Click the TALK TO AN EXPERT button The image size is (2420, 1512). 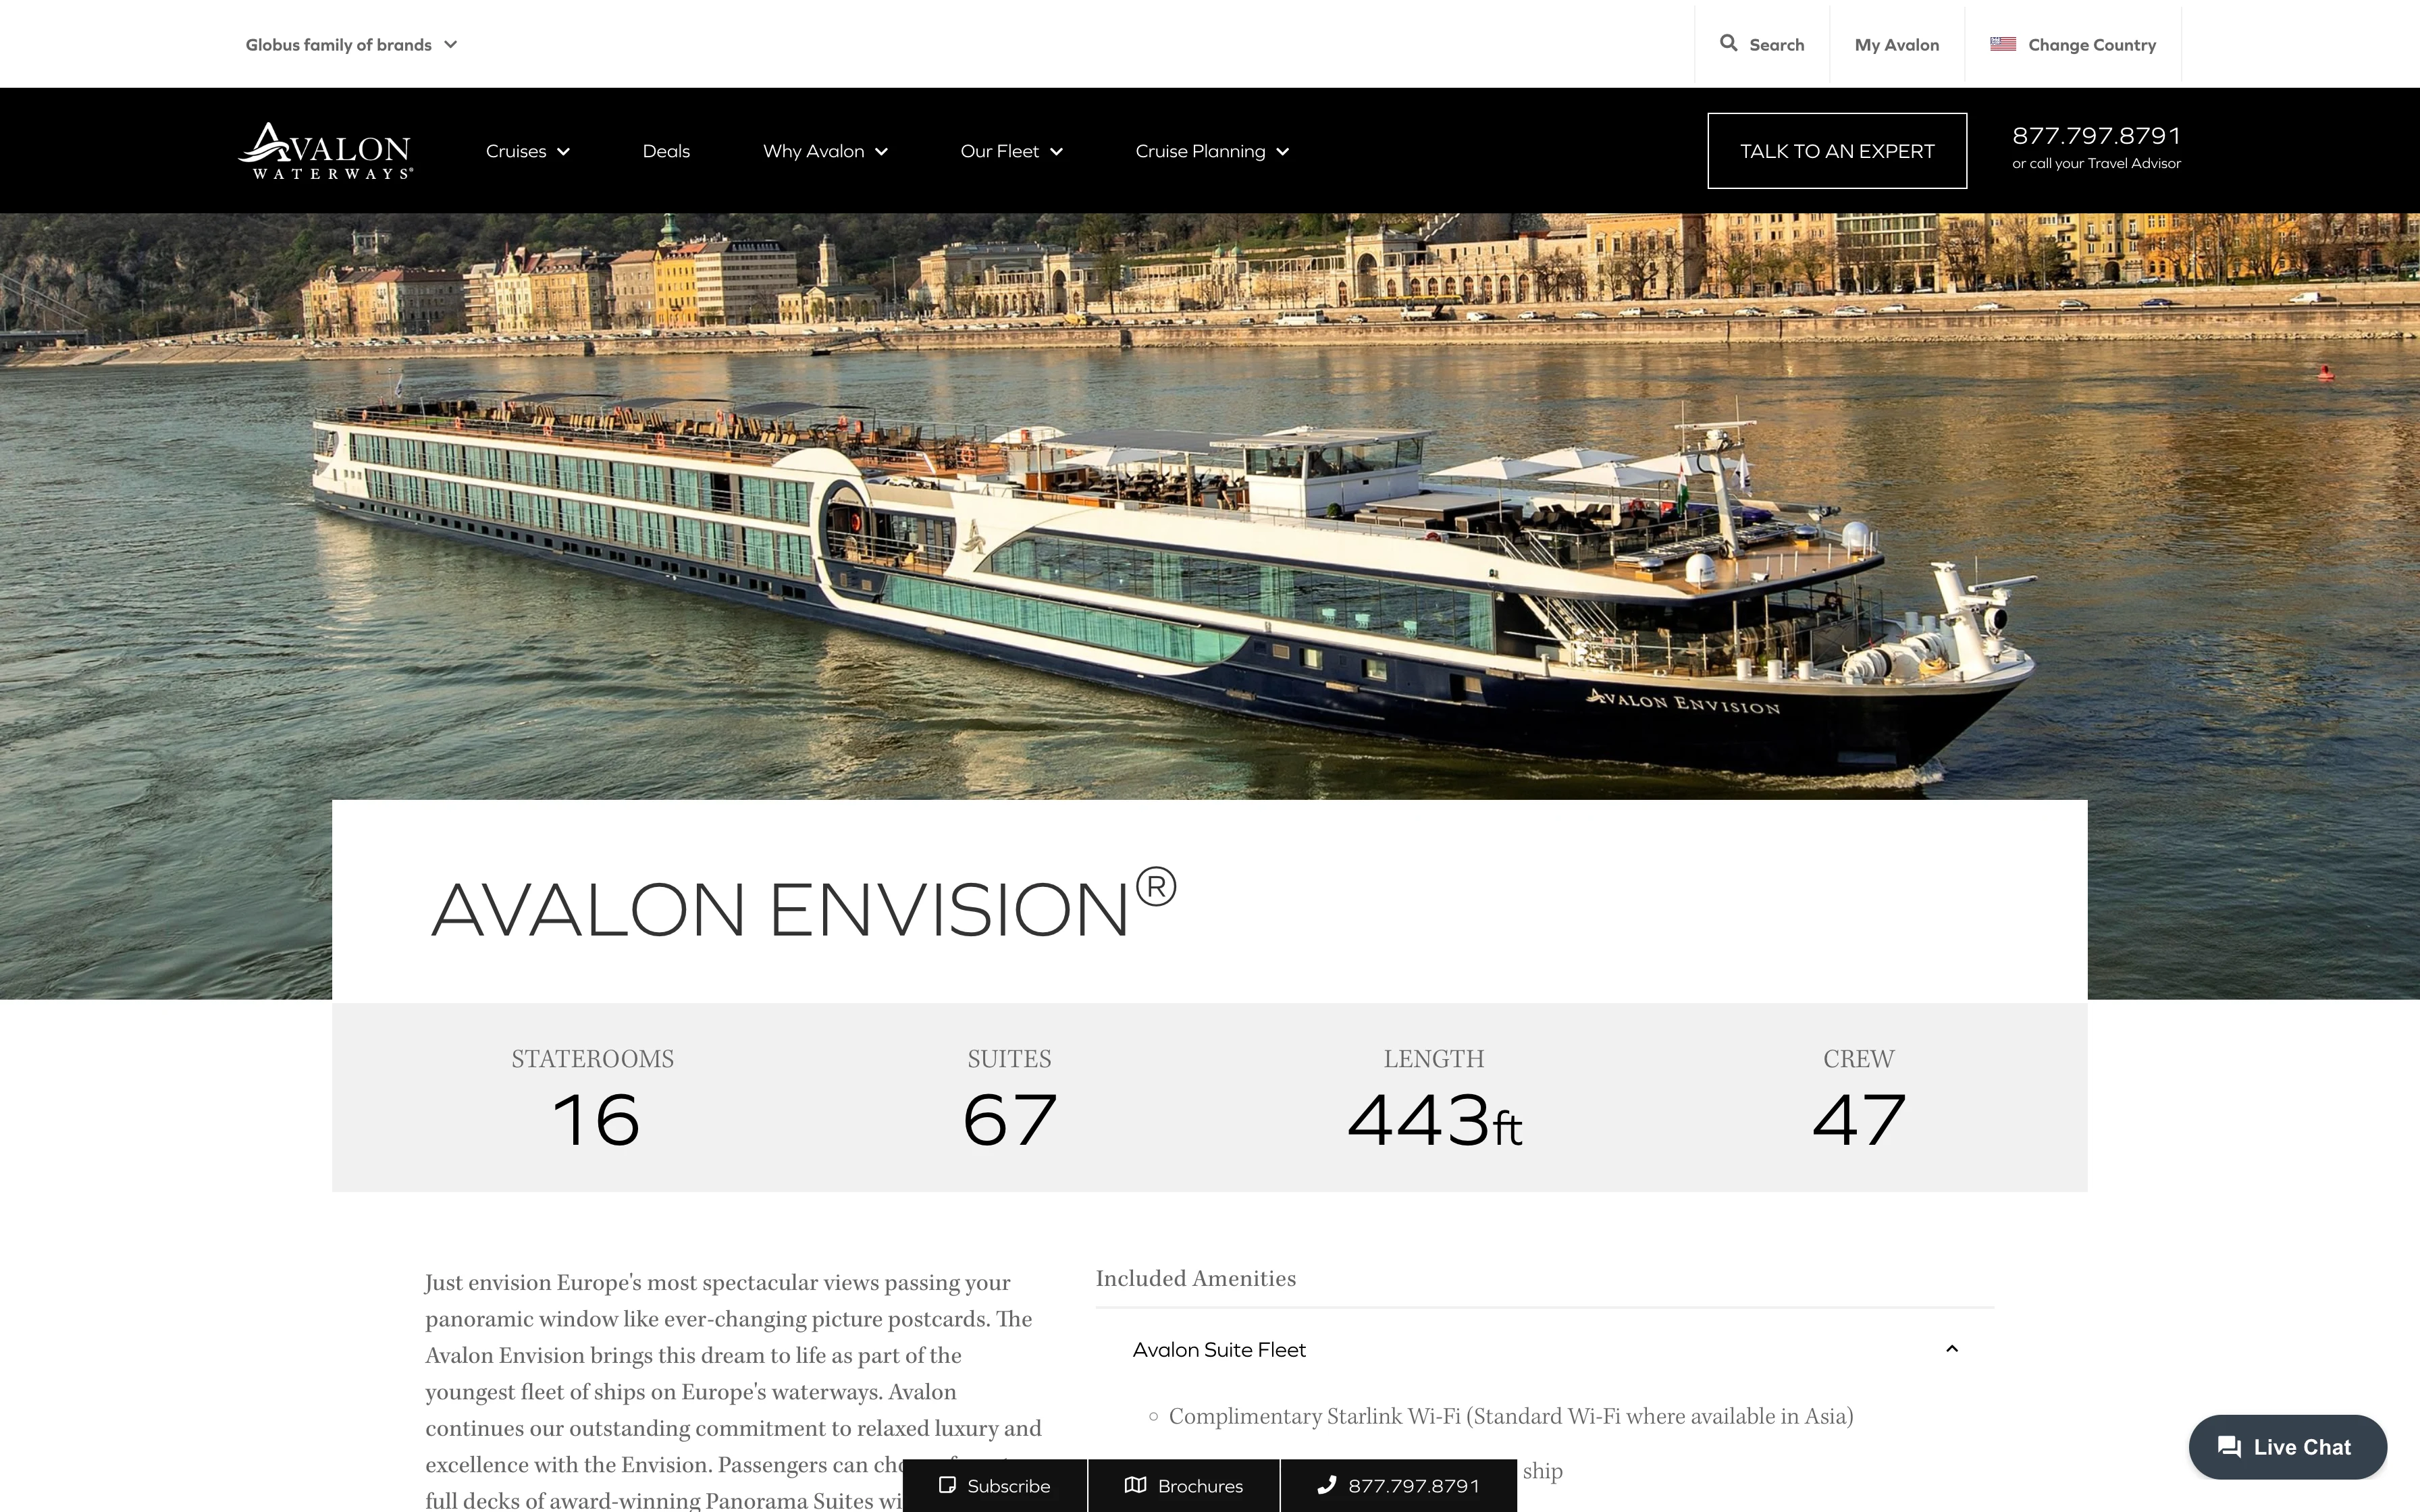[1837, 150]
